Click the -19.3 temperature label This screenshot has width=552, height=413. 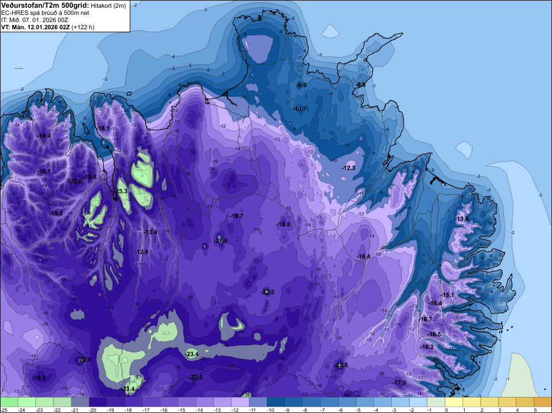pos(39,378)
